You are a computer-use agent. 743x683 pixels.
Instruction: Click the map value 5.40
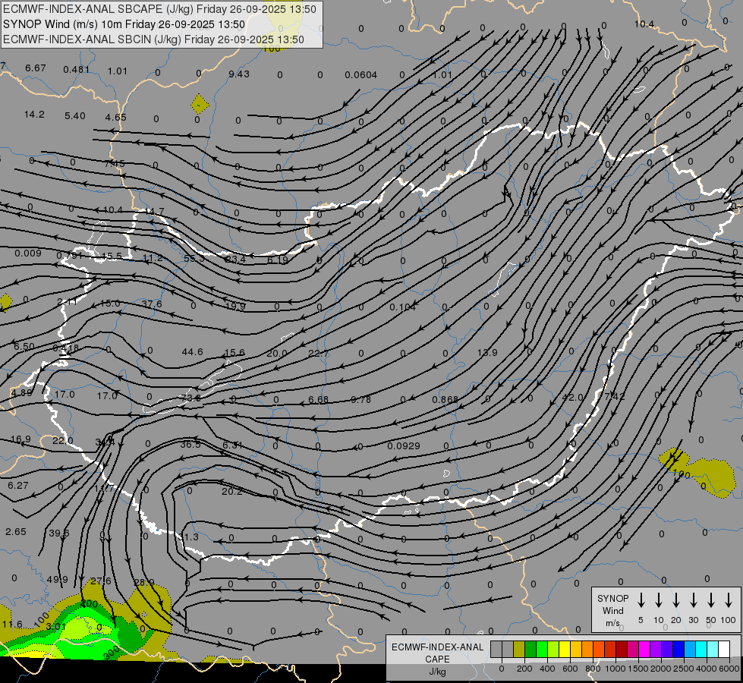coord(75,115)
